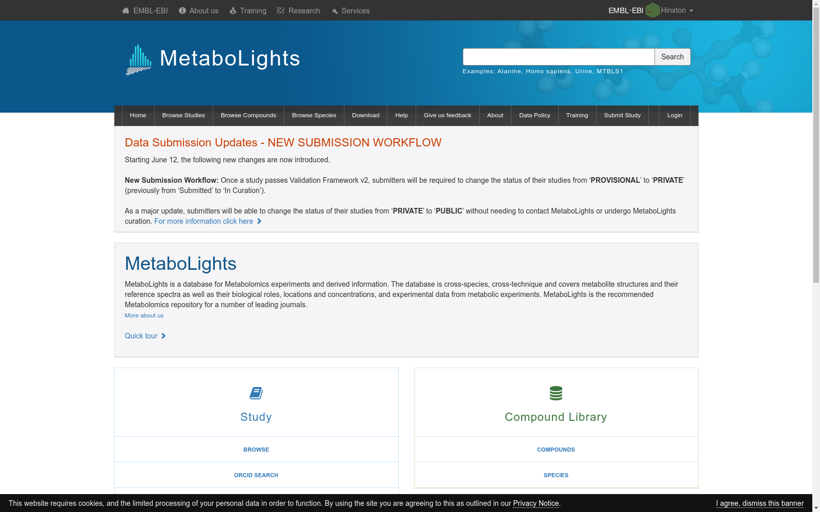This screenshot has height=512, width=820.
Task: Click the Services wrench icon
Action: (x=335, y=11)
